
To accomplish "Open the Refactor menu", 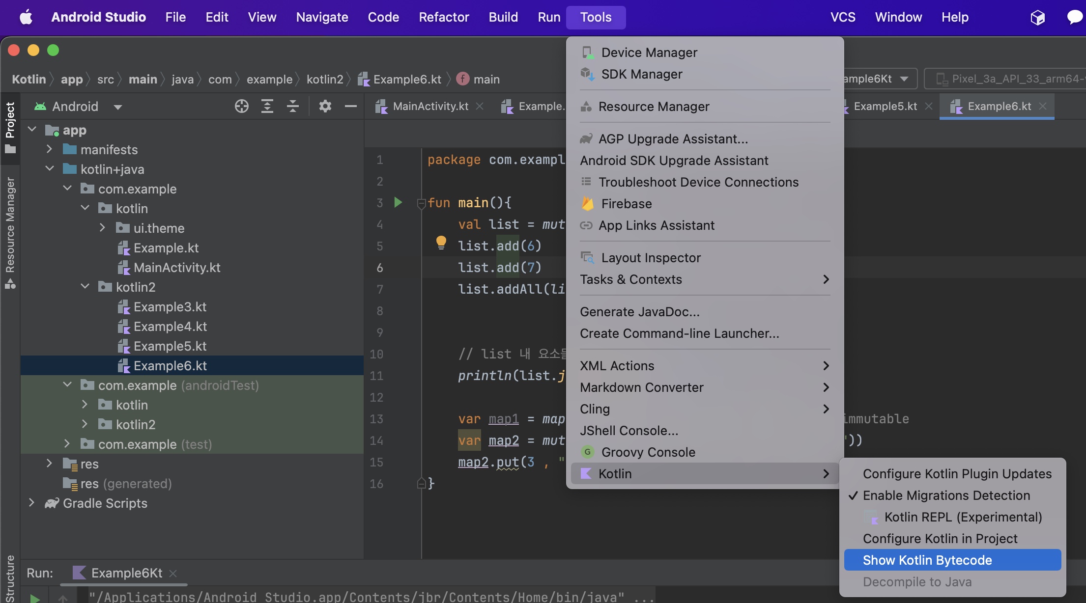I will coord(444,17).
